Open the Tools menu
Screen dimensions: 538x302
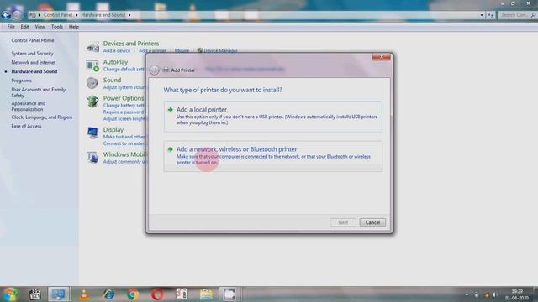(57, 27)
